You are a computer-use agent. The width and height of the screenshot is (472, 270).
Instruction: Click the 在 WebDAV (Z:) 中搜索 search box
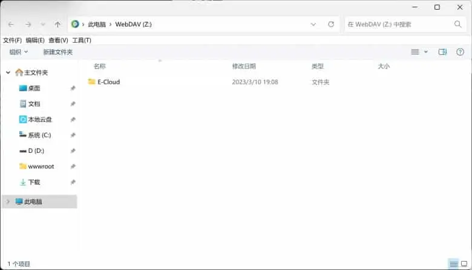pyautogui.click(x=396, y=25)
